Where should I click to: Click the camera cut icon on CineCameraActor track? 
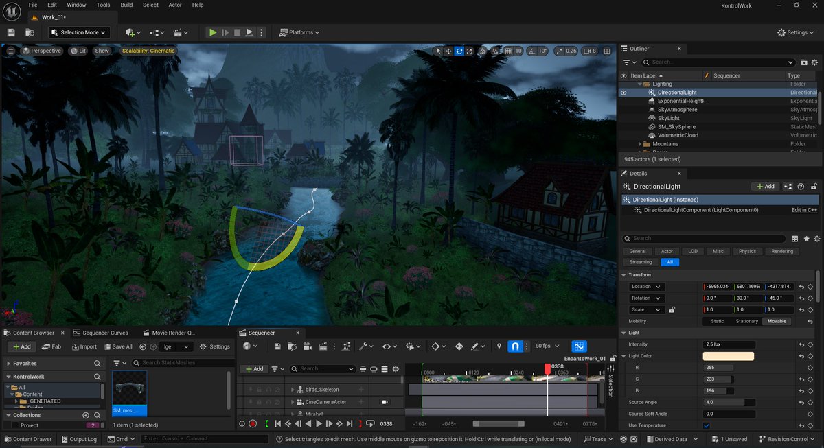point(385,402)
